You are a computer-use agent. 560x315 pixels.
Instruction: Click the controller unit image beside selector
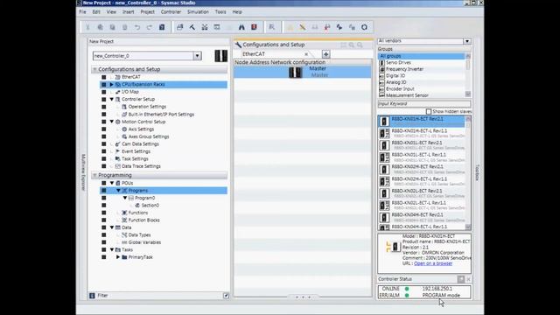pyautogui.click(x=220, y=56)
